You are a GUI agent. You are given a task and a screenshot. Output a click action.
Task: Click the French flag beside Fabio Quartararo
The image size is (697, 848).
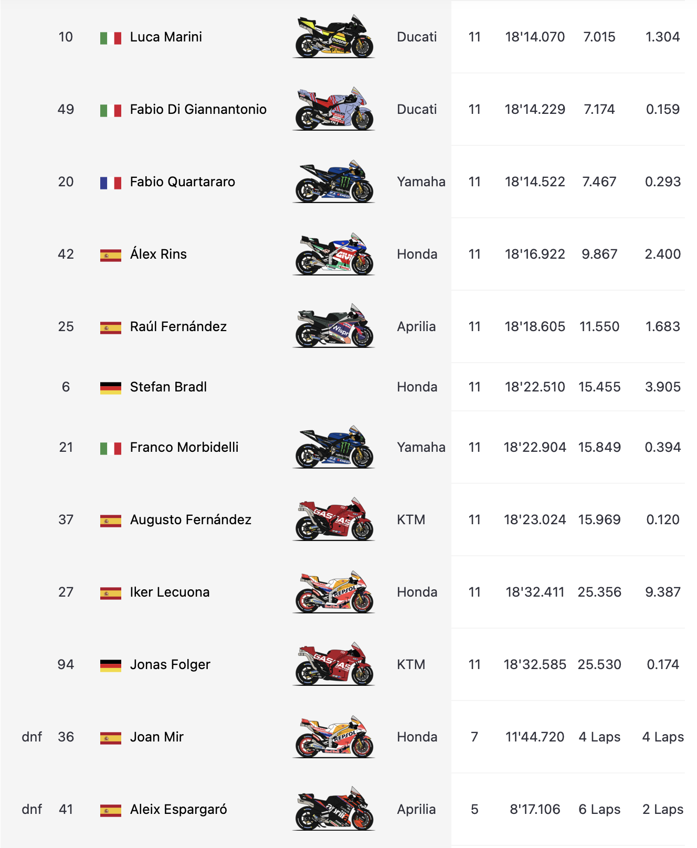click(x=111, y=183)
